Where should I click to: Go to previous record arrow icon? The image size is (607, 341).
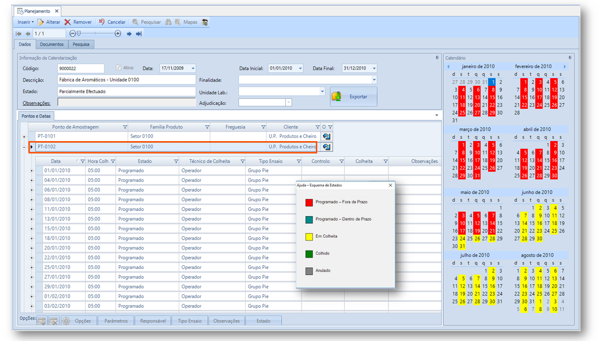point(28,34)
